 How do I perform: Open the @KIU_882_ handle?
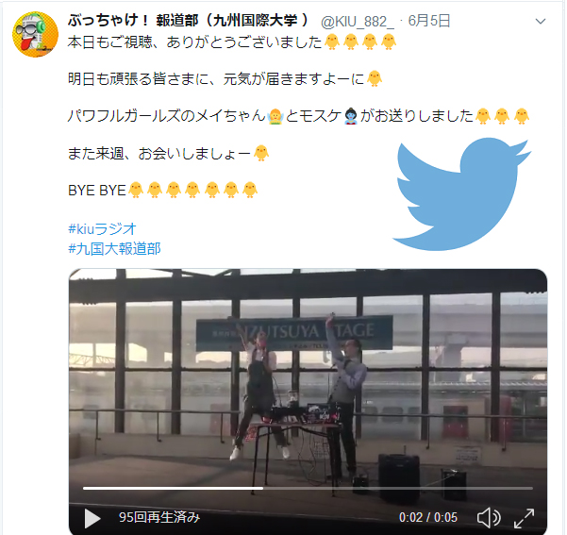358,22
